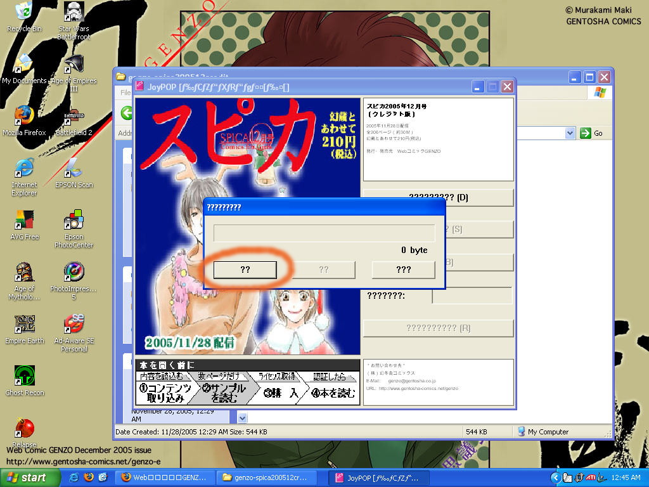Click the scroll-down arrow in Explorer's left pane
Viewport: 649px width, 487px height.
pos(242,418)
